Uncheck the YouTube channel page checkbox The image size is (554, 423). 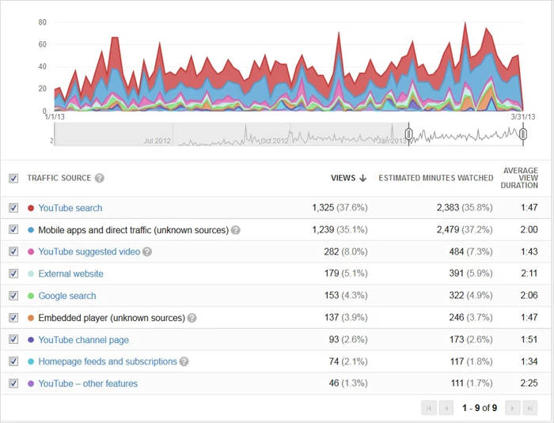[13, 340]
